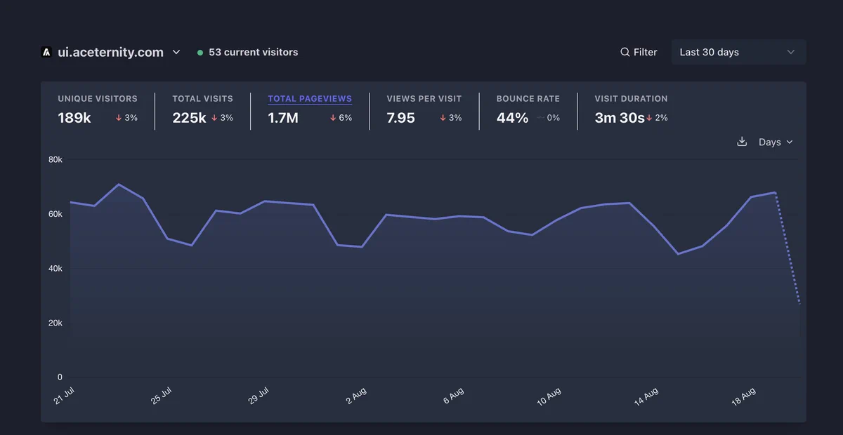This screenshot has height=435, width=843.
Task: Click the down arrow beside 6% pageviews change
Action: [333, 118]
